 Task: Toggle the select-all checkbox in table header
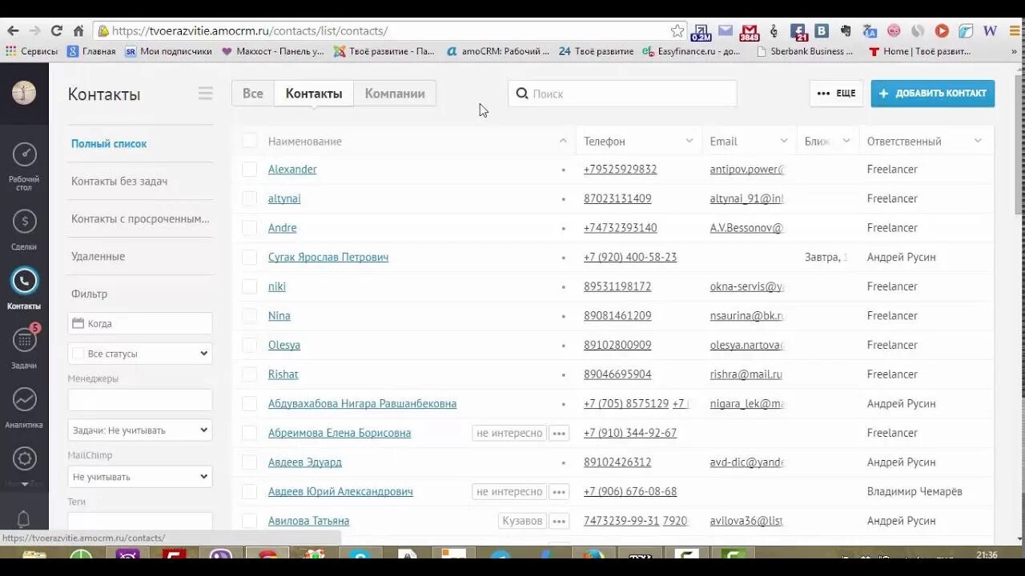tap(250, 141)
